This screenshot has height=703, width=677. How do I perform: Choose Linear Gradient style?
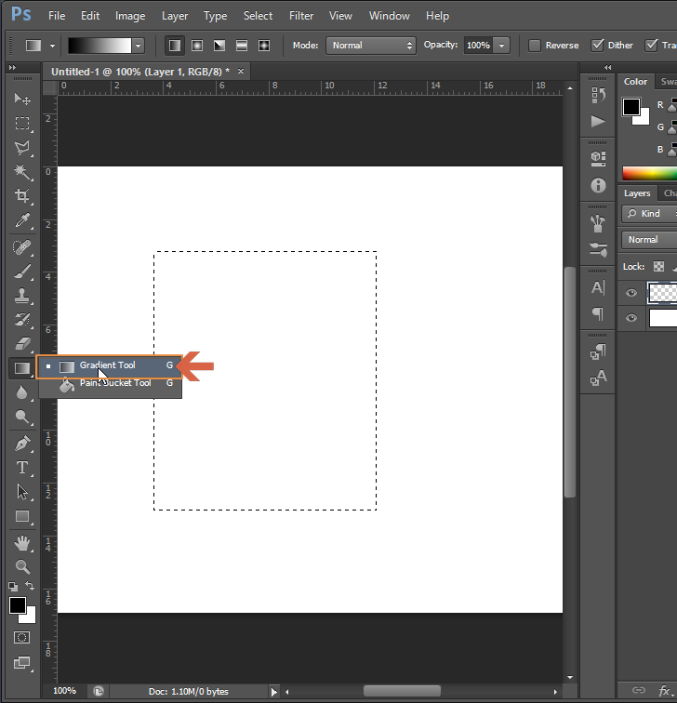click(175, 46)
